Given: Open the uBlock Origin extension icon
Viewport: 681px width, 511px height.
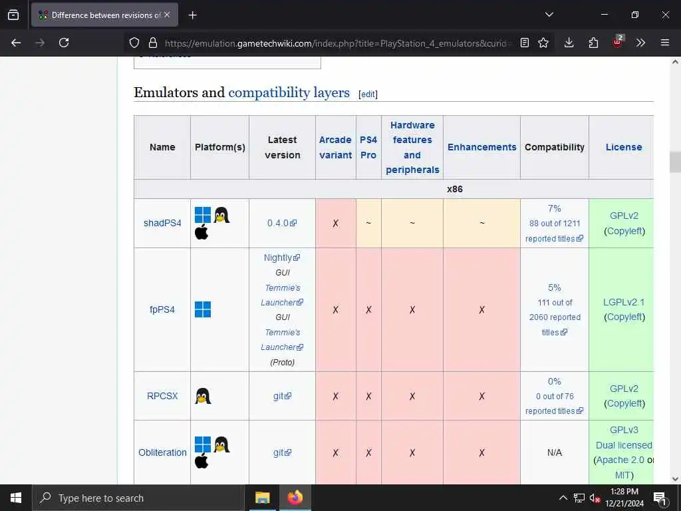Looking at the screenshot, I should [618, 42].
